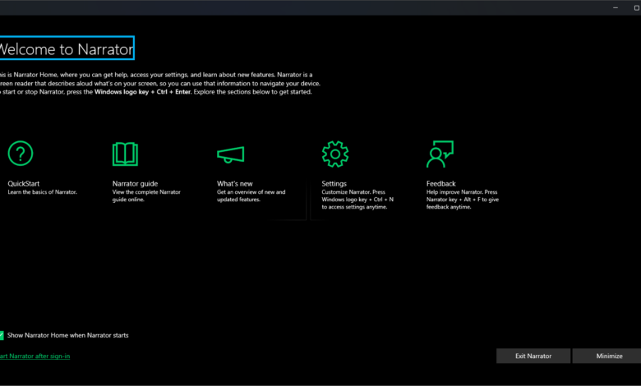Click the QuickStart label text

24,184
